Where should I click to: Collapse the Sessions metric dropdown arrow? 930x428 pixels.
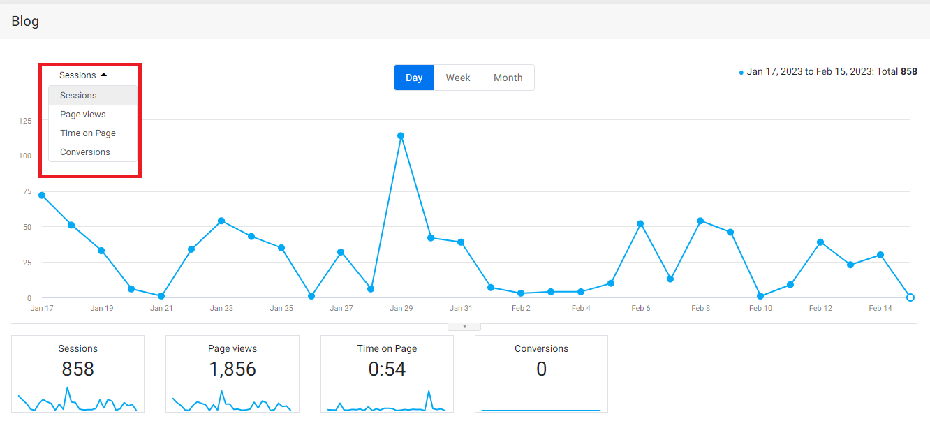pos(103,75)
